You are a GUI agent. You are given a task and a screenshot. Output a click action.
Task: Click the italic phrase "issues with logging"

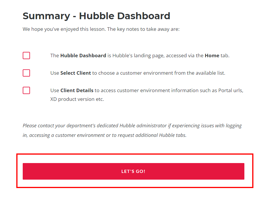point(221,126)
